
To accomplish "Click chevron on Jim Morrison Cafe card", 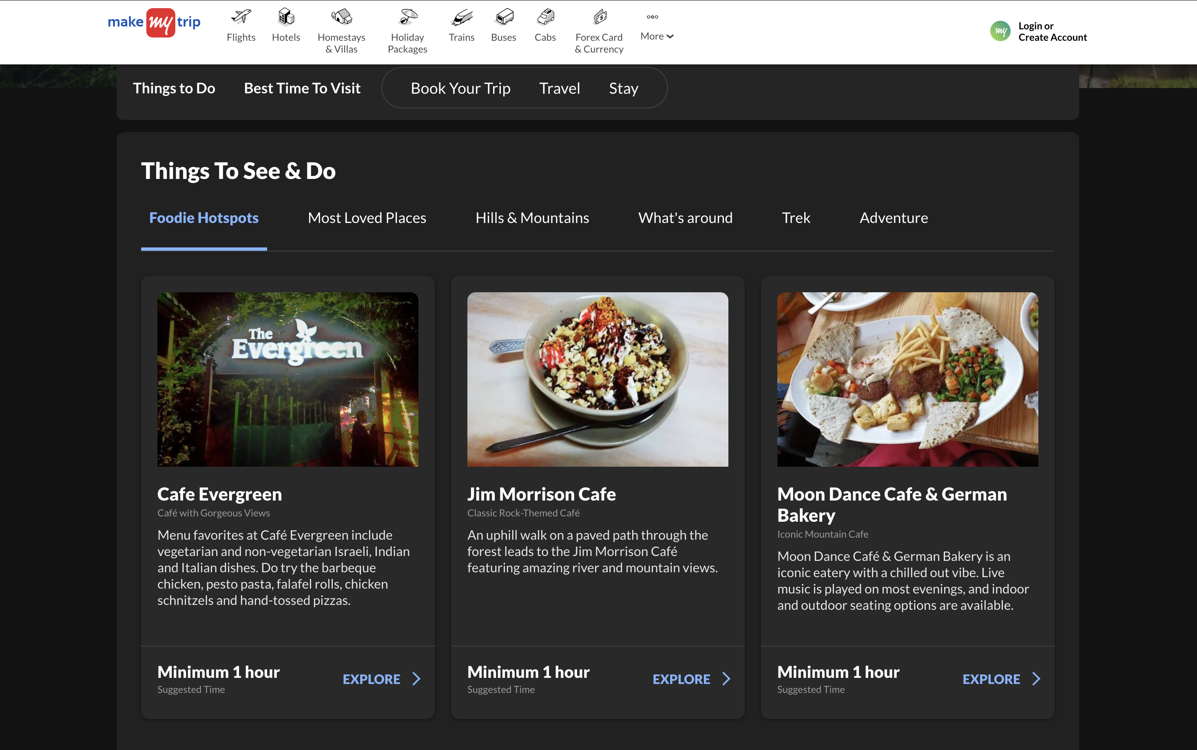I will click(726, 679).
